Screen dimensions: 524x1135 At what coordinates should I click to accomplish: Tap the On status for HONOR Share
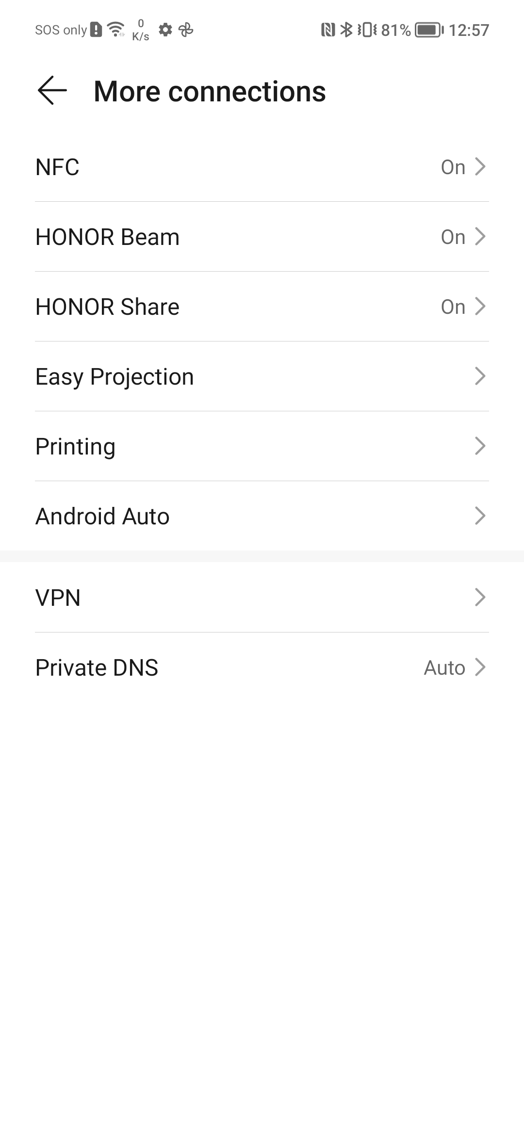coord(453,307)
